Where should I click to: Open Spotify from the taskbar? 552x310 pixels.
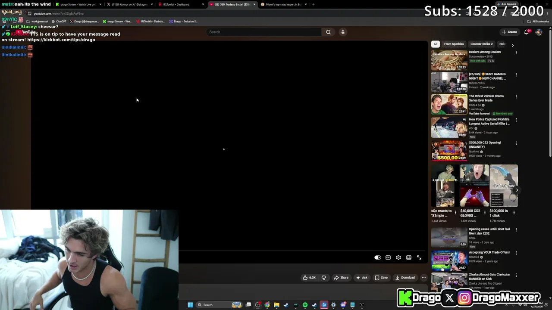tap(305, 305)
